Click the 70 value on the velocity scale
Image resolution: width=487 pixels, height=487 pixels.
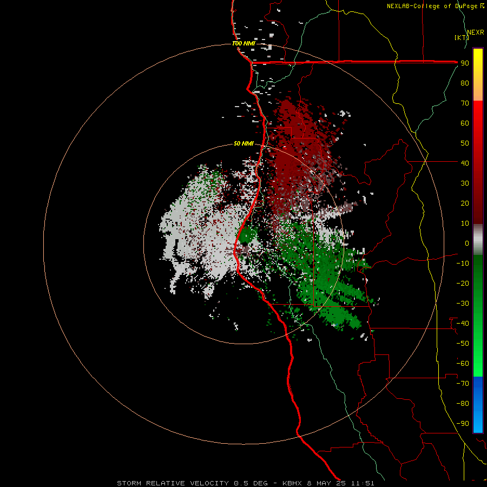point(465,103)
